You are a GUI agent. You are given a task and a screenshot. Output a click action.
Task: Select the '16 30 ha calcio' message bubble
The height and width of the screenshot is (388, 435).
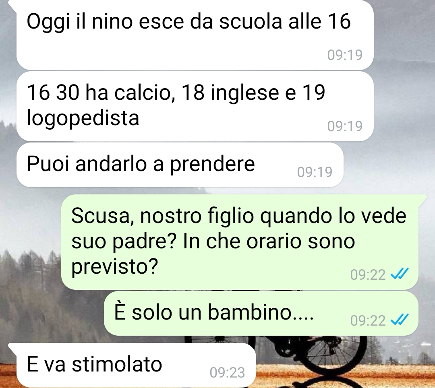(x=195, y=106)
